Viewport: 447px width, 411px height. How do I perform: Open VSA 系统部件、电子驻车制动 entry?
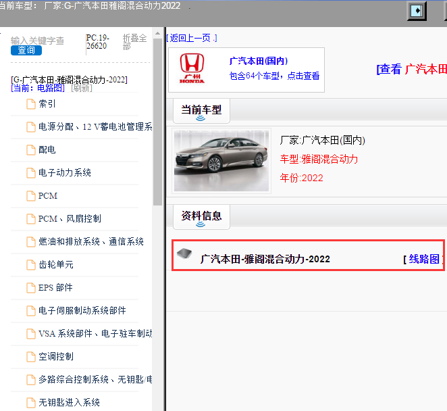pos(95,334)
